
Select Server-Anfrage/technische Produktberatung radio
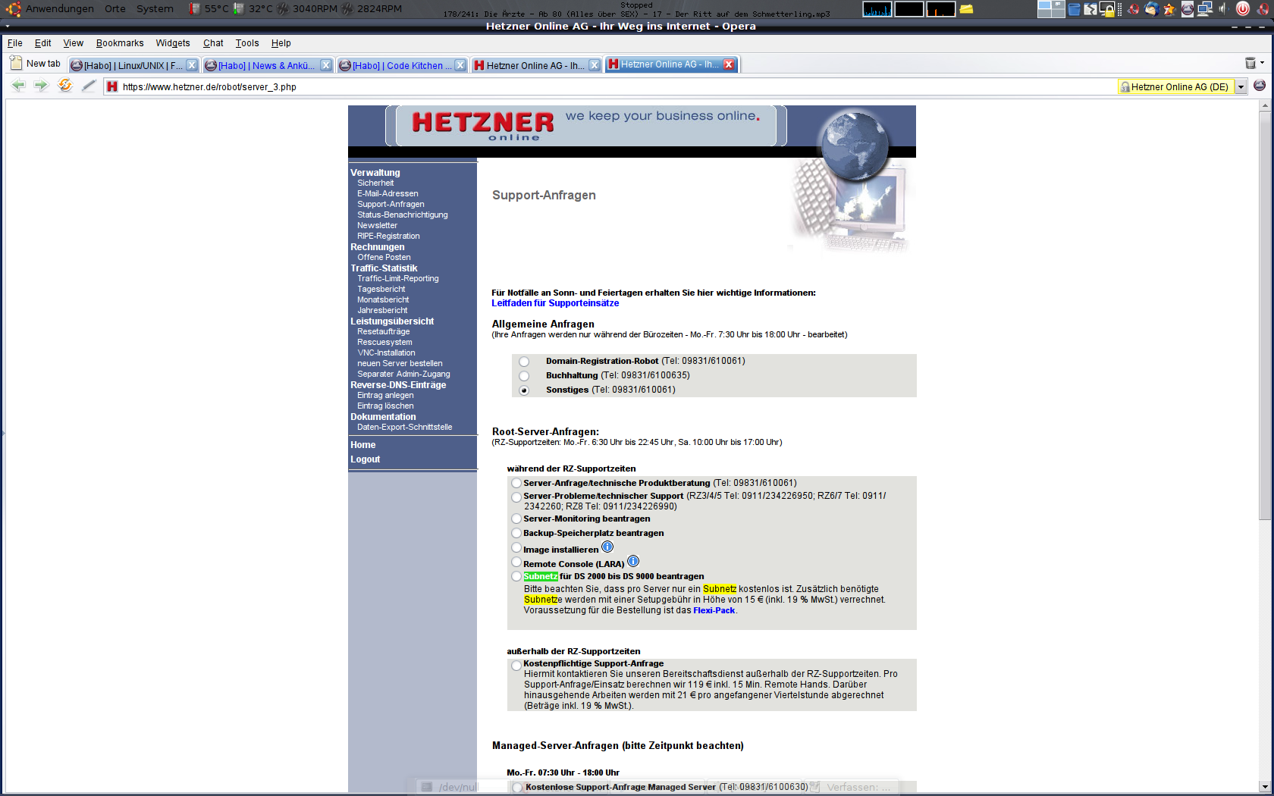click(x=516, y=483)
